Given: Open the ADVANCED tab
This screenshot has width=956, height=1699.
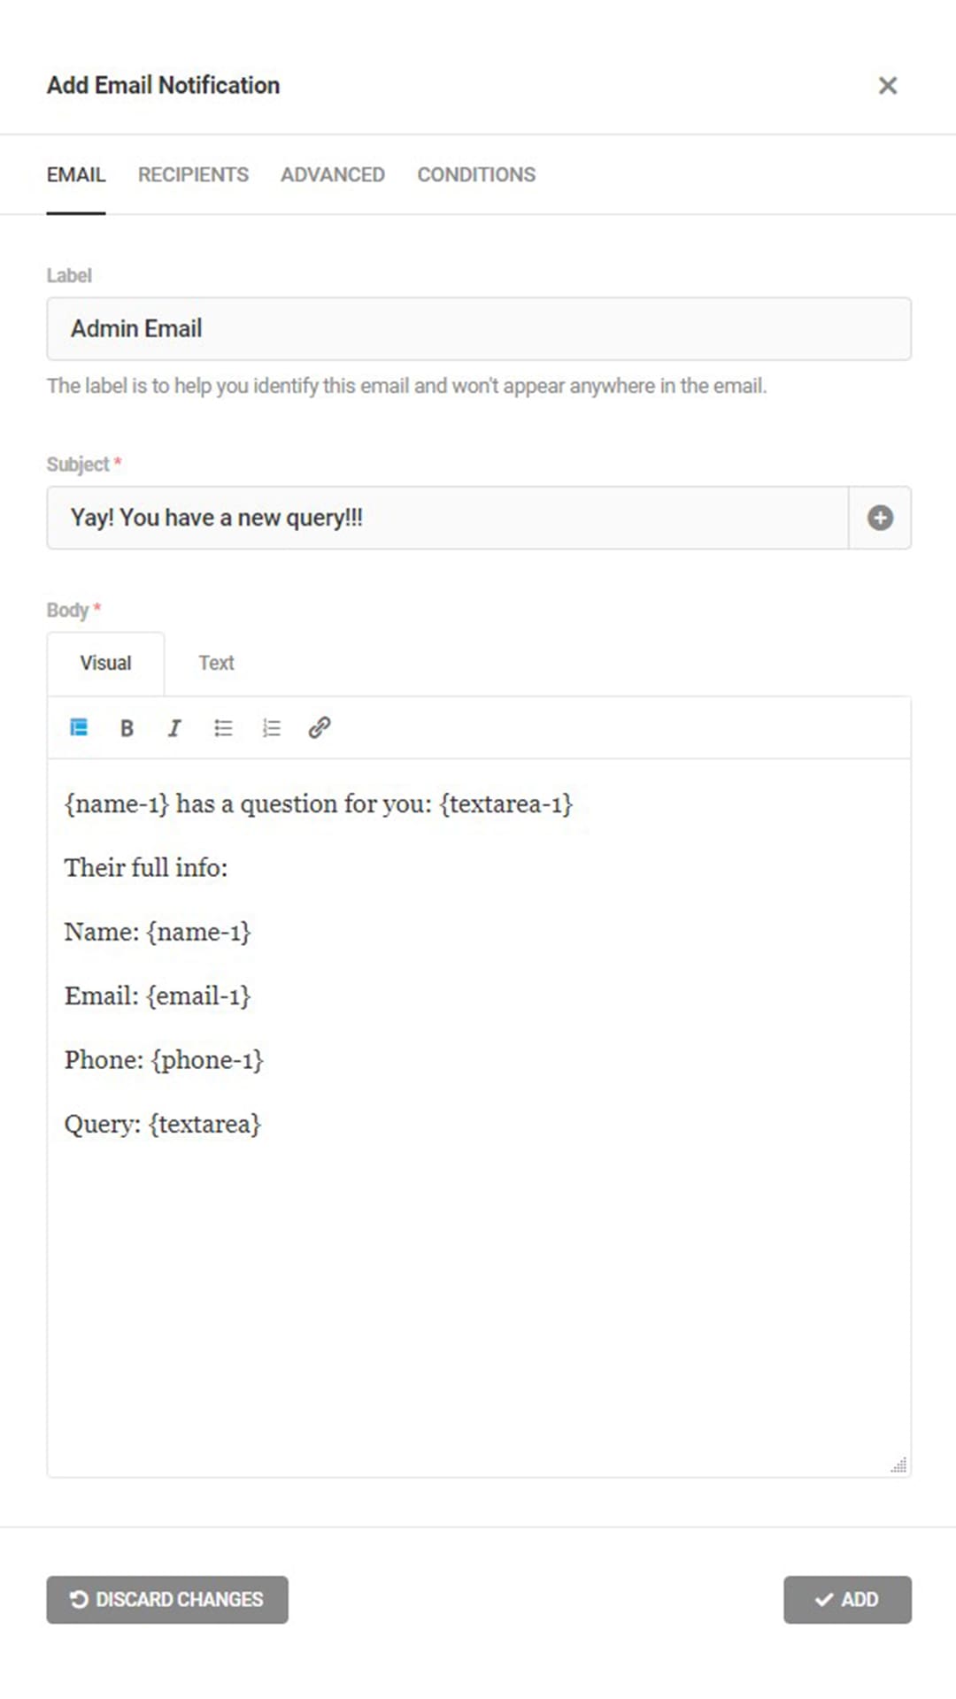Looking at the screenshot, I should click(332, 174).
